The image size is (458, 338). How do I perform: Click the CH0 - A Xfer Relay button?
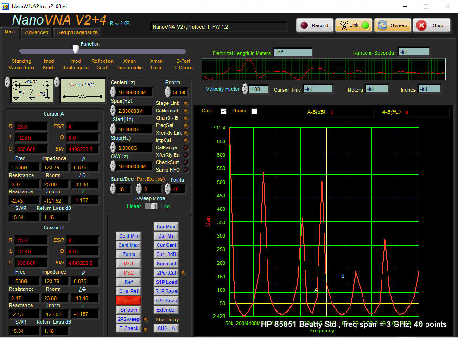tap(166, 329)
